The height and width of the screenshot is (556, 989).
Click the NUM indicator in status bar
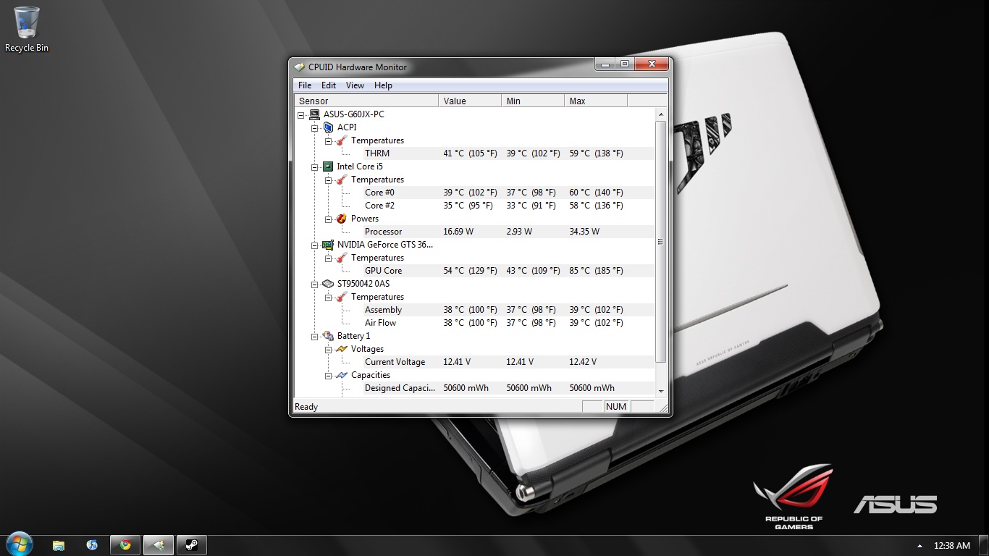click(616, 407)
